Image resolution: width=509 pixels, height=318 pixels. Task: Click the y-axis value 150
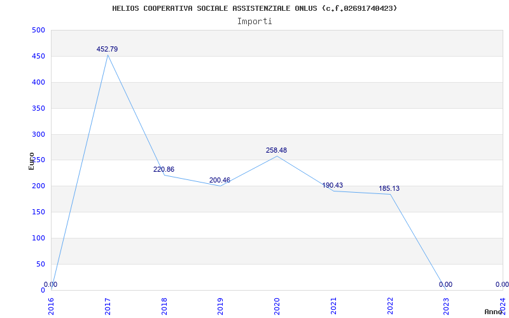[x=38, y=212]
